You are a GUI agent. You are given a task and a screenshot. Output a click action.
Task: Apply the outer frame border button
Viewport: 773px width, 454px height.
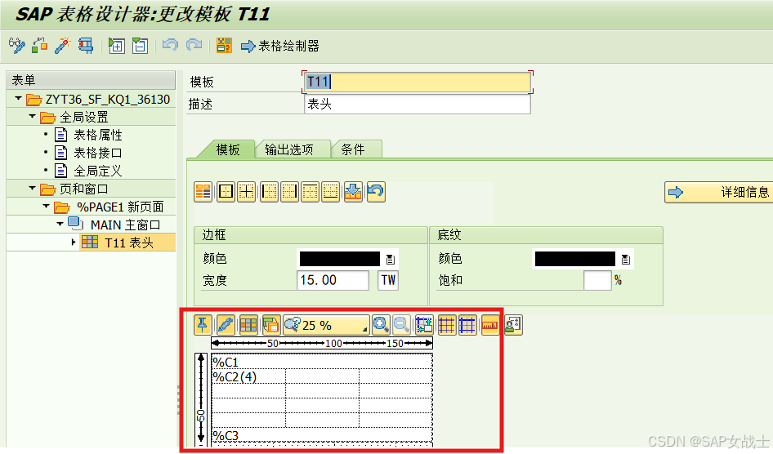pyautogui.click(x=226, y=192)
